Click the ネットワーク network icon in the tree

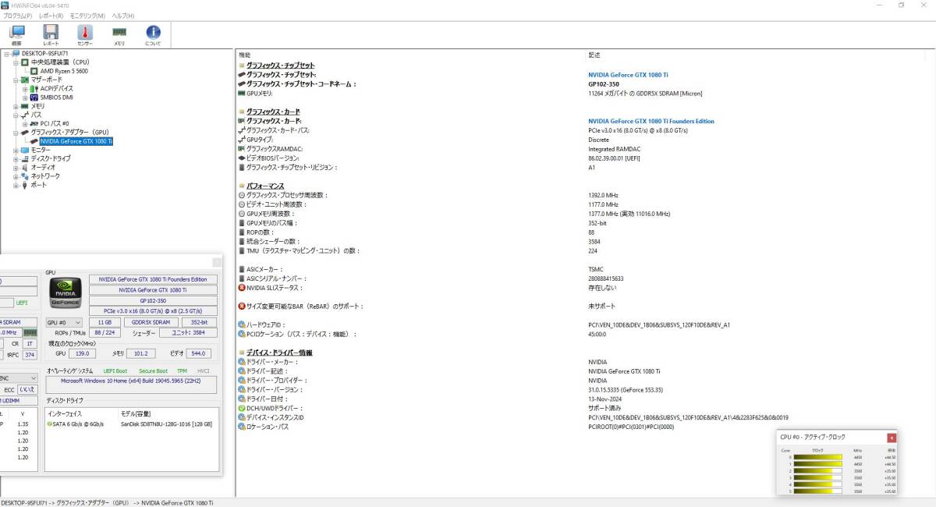[25, 176]
